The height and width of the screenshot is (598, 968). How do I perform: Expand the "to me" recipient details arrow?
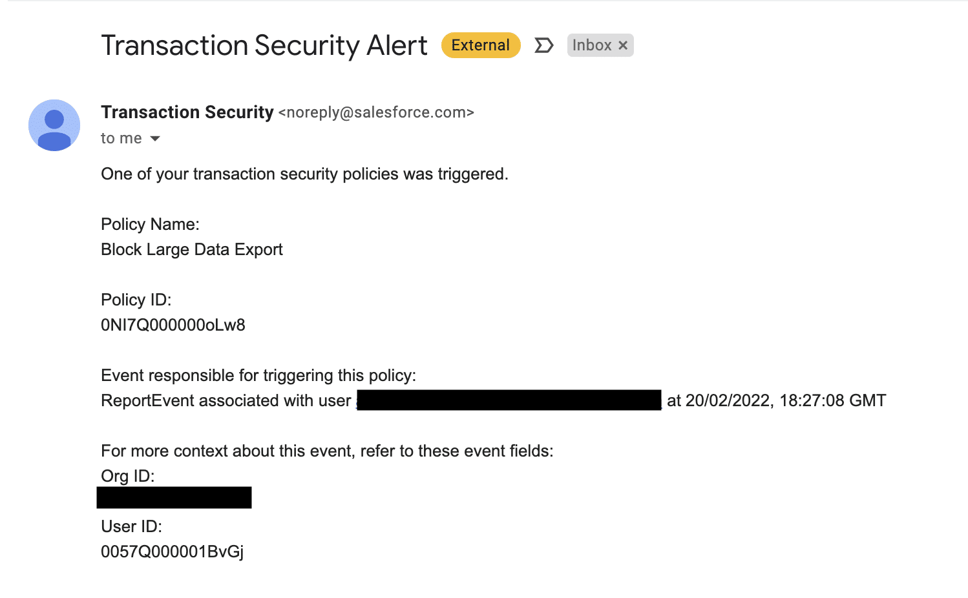pyautogui.click(x=155, y=139)
